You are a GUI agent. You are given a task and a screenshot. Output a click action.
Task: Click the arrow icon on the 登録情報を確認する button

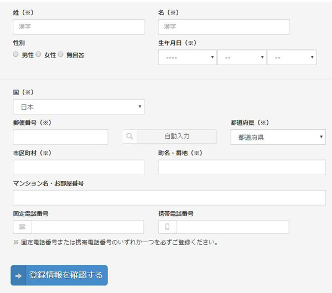coord(18,276)
